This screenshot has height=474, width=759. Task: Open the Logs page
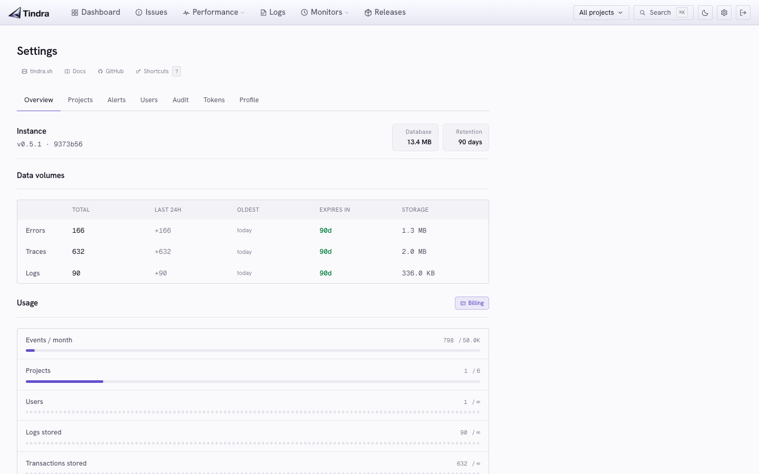click(x=273, y=12)
